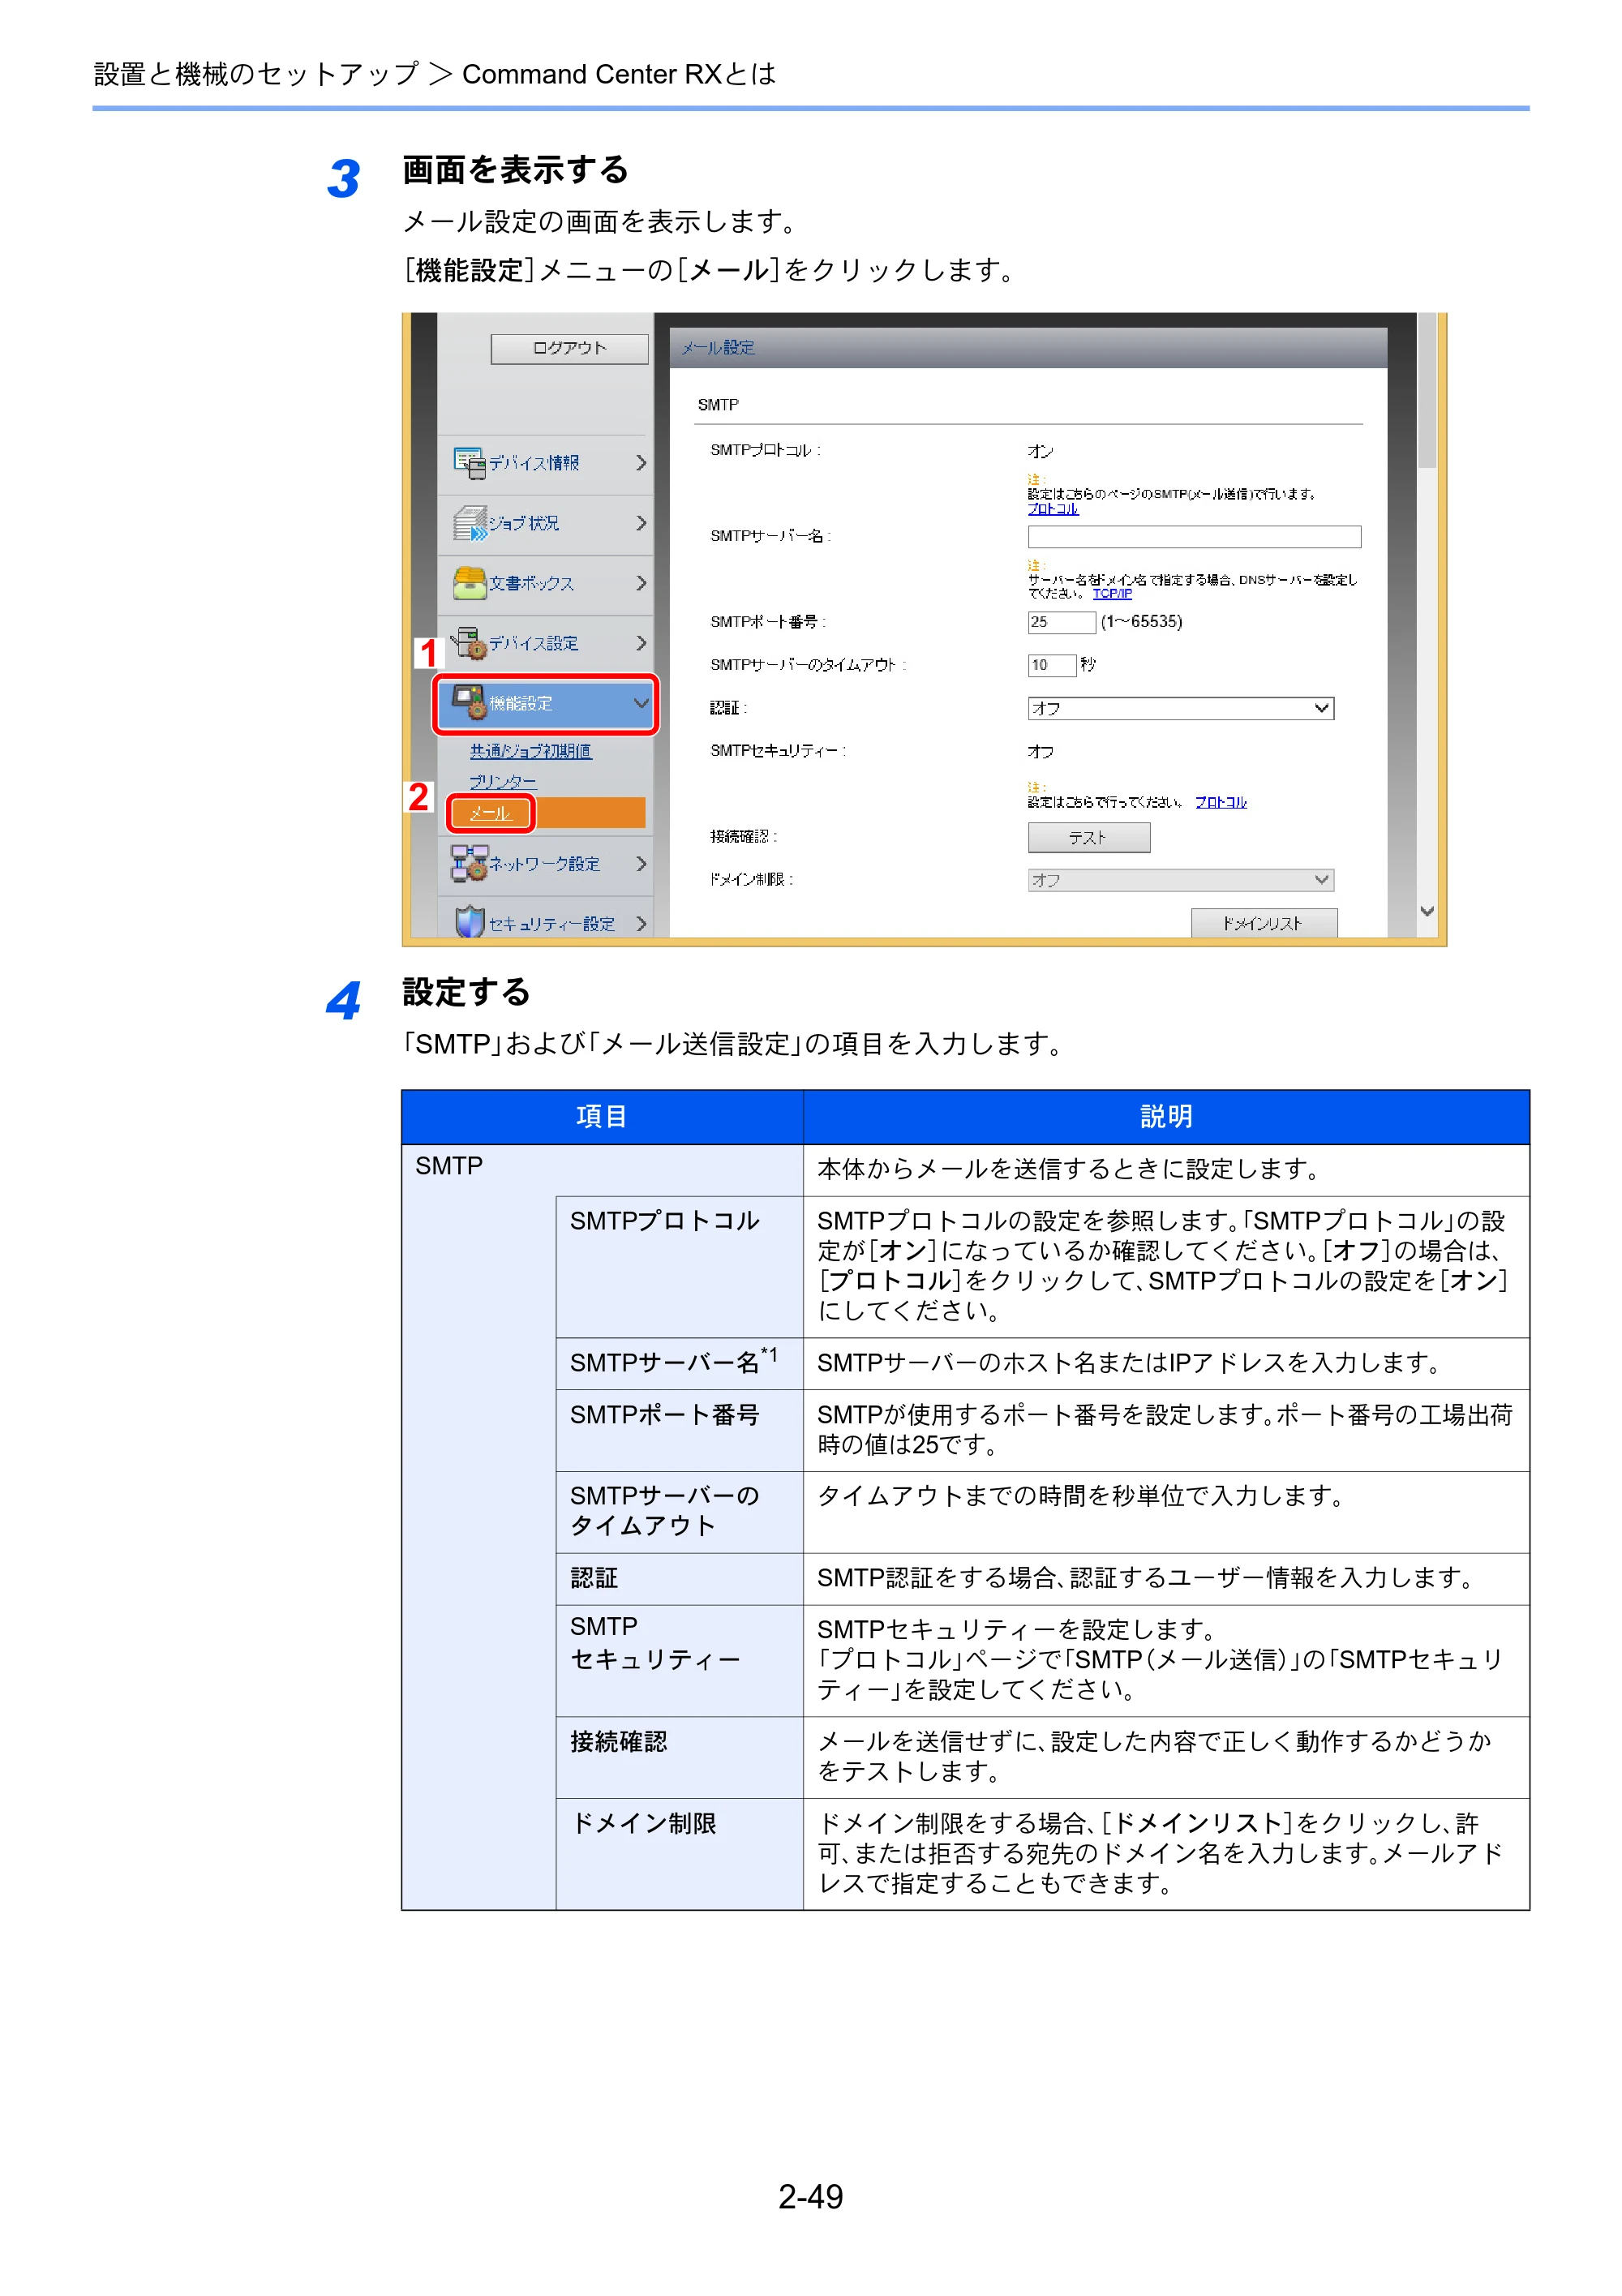
Task: Open プロトコル link under SMTPセキュリティー note
Action: coord(1221,802)
